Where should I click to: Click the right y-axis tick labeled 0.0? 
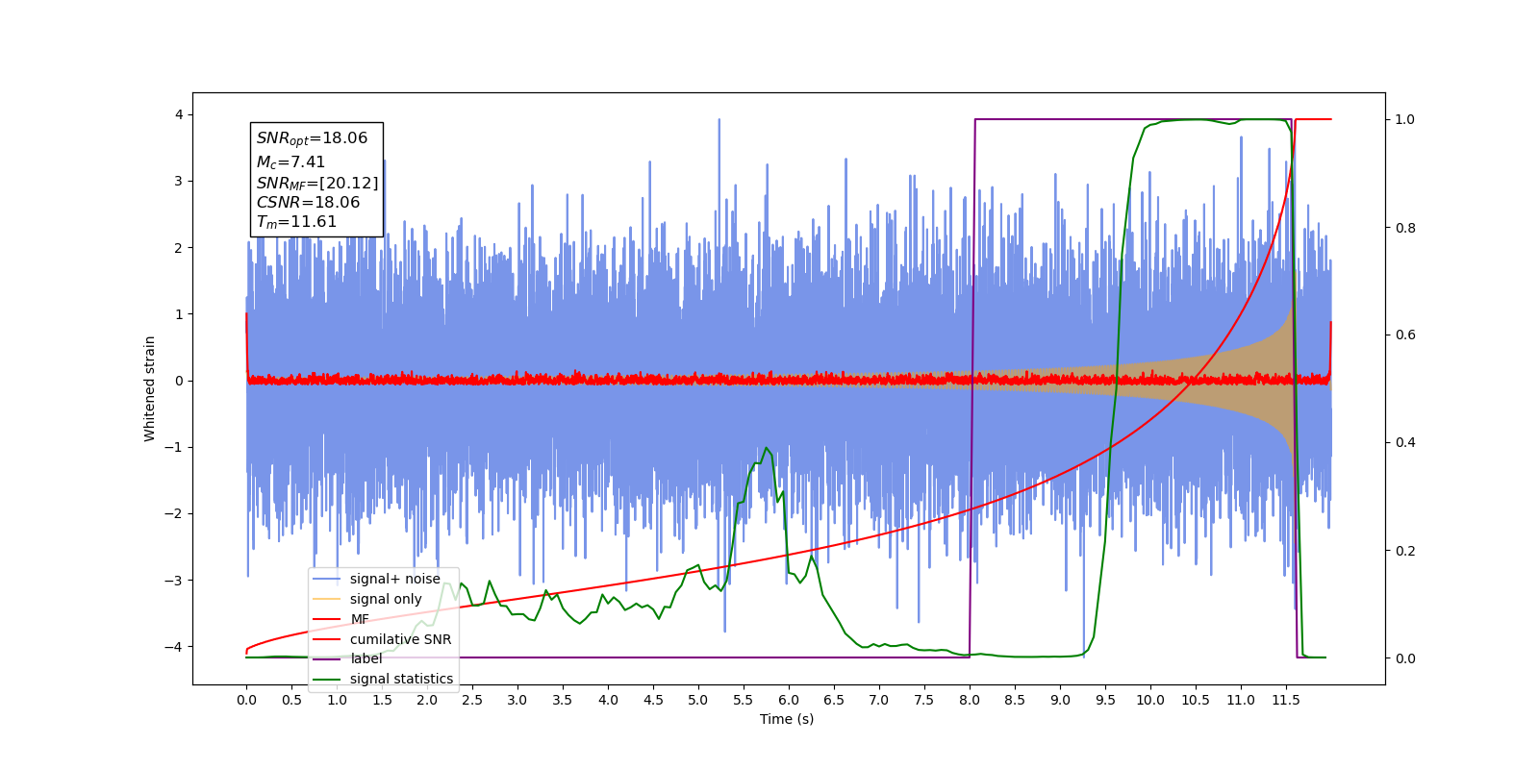1405,658
